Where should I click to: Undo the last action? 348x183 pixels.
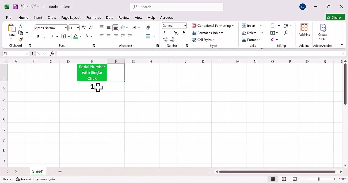coord(23,7)
